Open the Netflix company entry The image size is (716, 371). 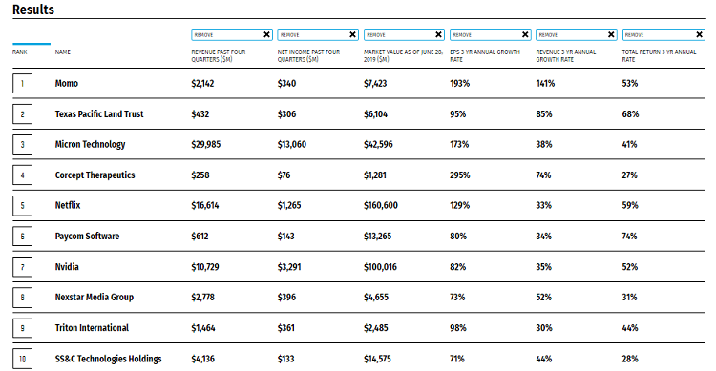pos(68,205)
